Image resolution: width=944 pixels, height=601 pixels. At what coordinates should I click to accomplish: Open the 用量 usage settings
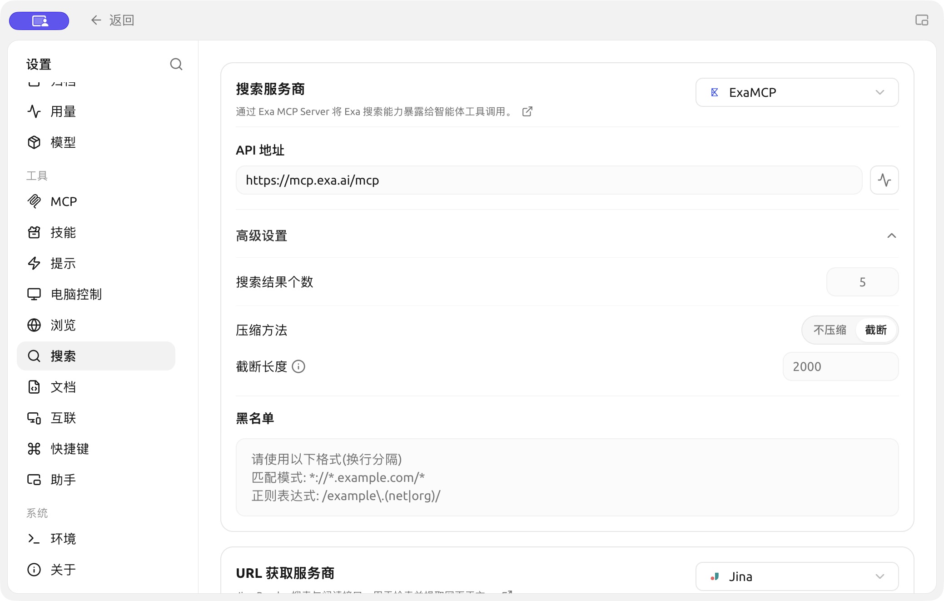click(96, 111)
